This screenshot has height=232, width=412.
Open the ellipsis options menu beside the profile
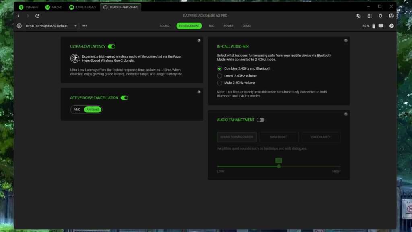[84, 25]
